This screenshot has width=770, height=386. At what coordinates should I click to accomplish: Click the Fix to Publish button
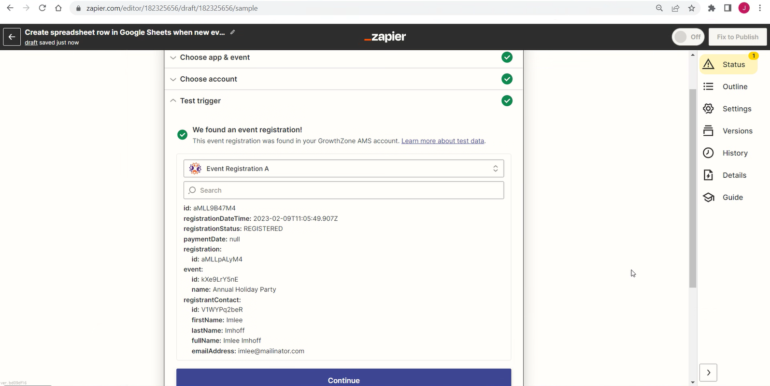738,37
